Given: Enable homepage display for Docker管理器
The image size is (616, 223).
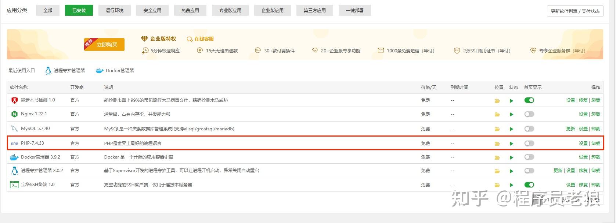Looking at the screenshot, I should [529, 157].
